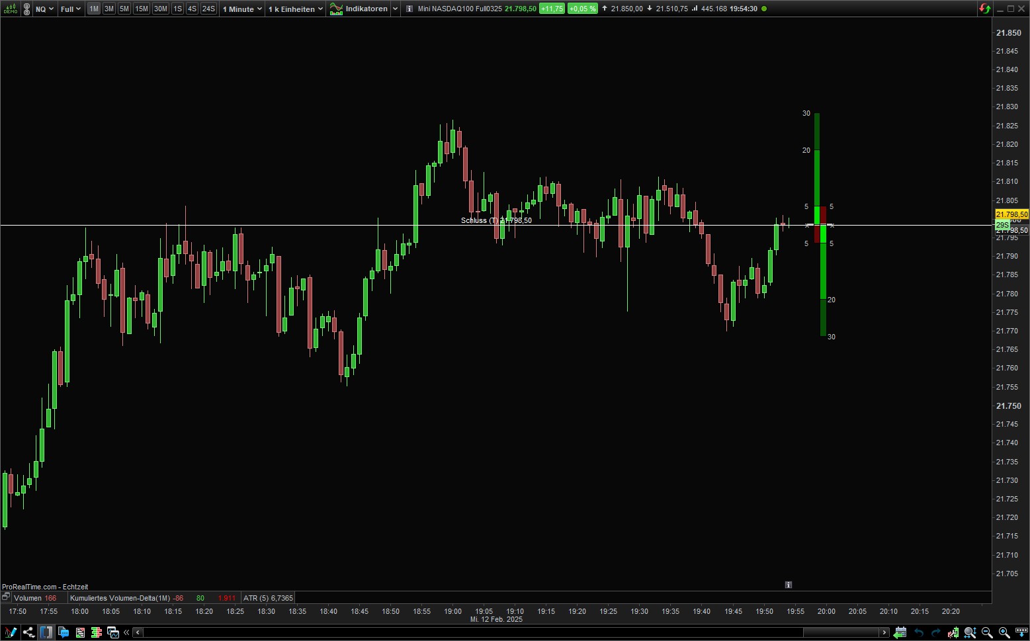
Task: Open the Indikatoren menu
Action: coord(363,9)
